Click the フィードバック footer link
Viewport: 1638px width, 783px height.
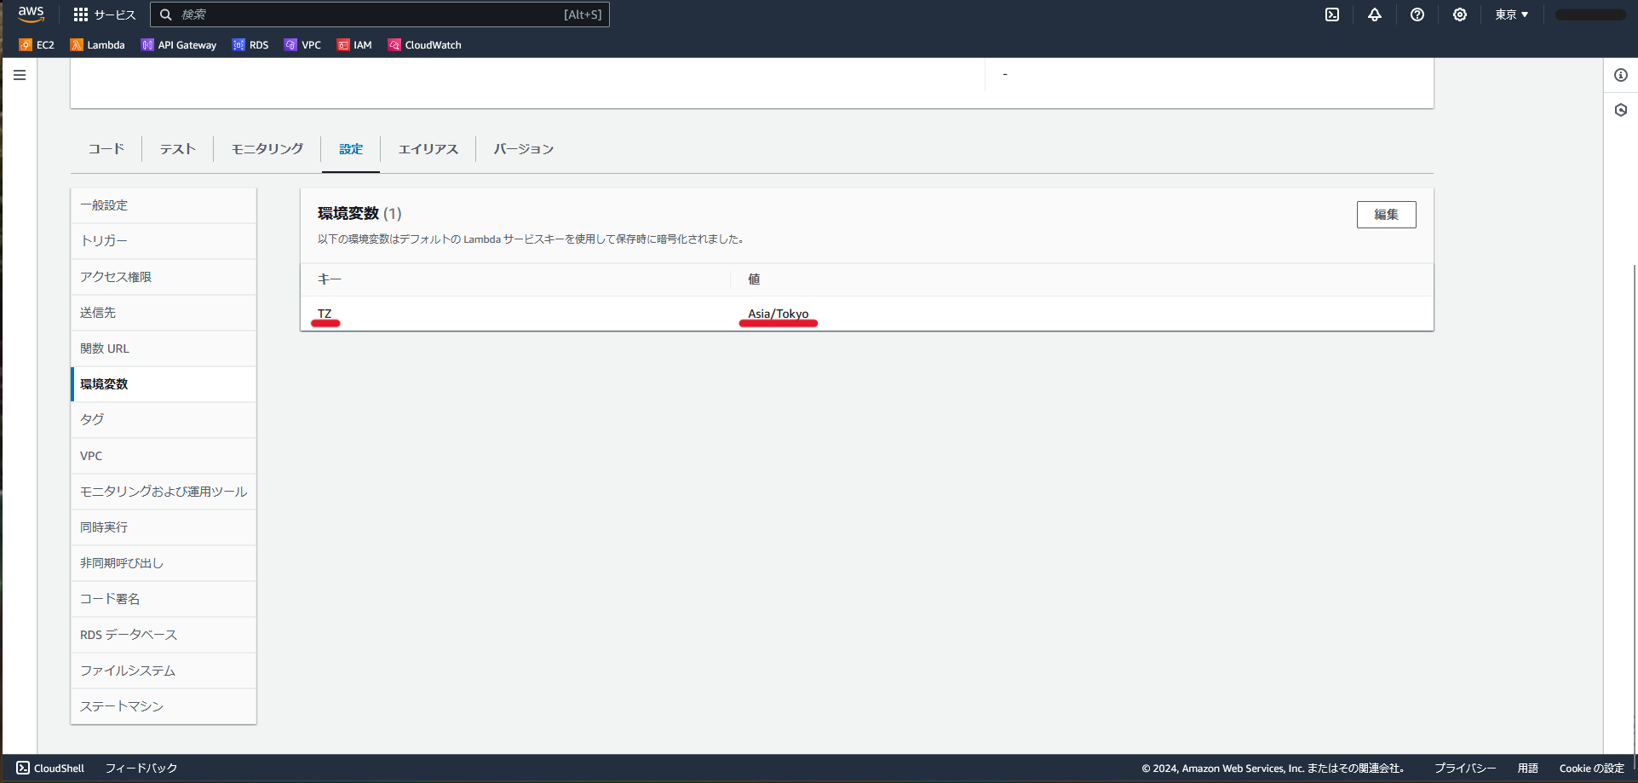pos(141,768)
